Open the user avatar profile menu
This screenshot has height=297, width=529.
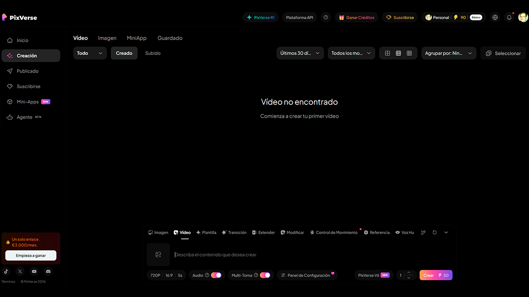pyautogui.click(x=523, y=17)
